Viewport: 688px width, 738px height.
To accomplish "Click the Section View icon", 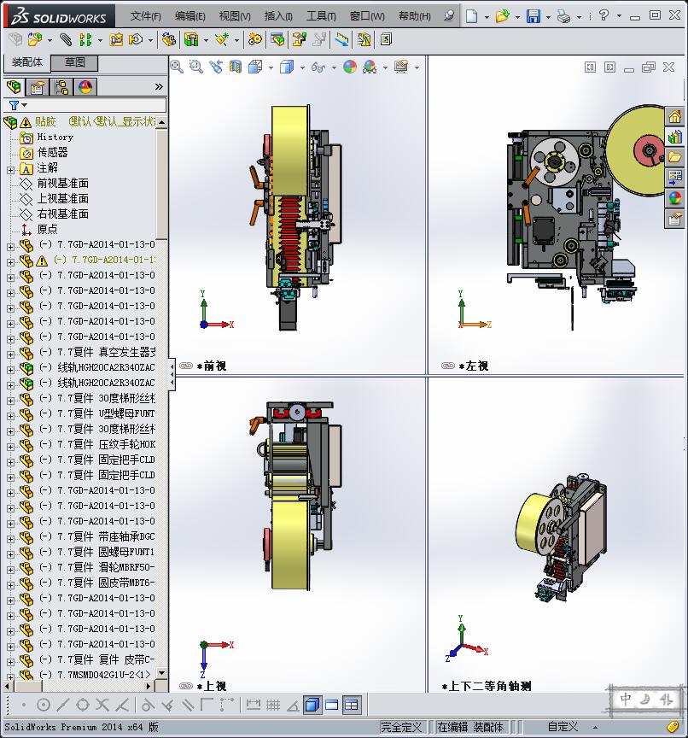I will tap(235, 67).
